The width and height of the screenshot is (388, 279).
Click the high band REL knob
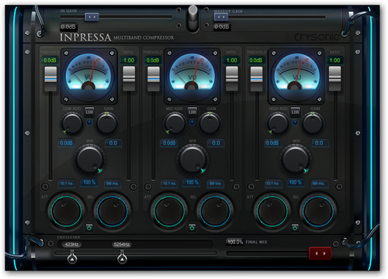pyautogui.click(x=318, y=211)
